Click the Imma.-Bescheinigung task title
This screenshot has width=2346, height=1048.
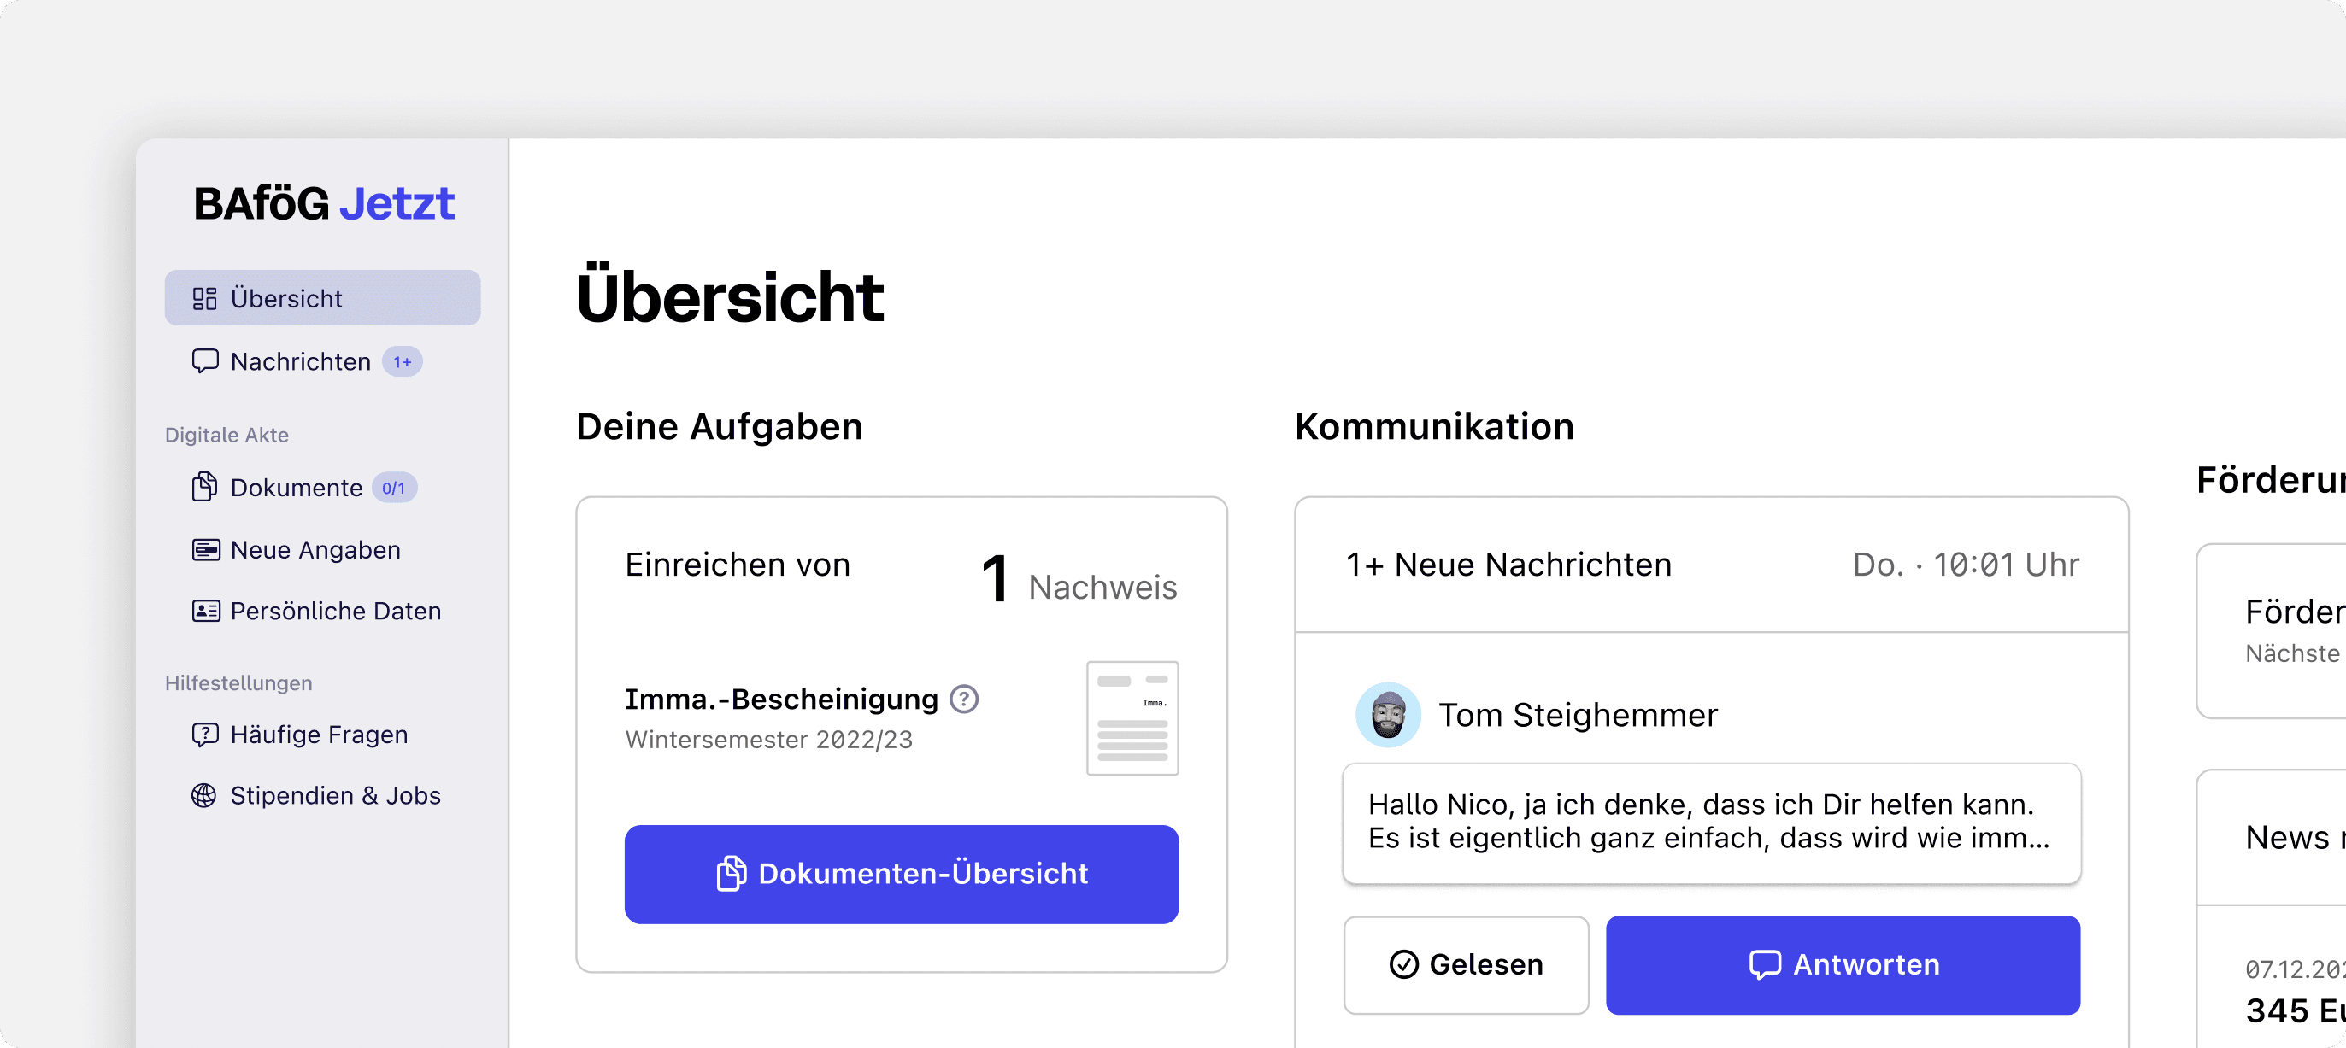click(x=781, y=700)
